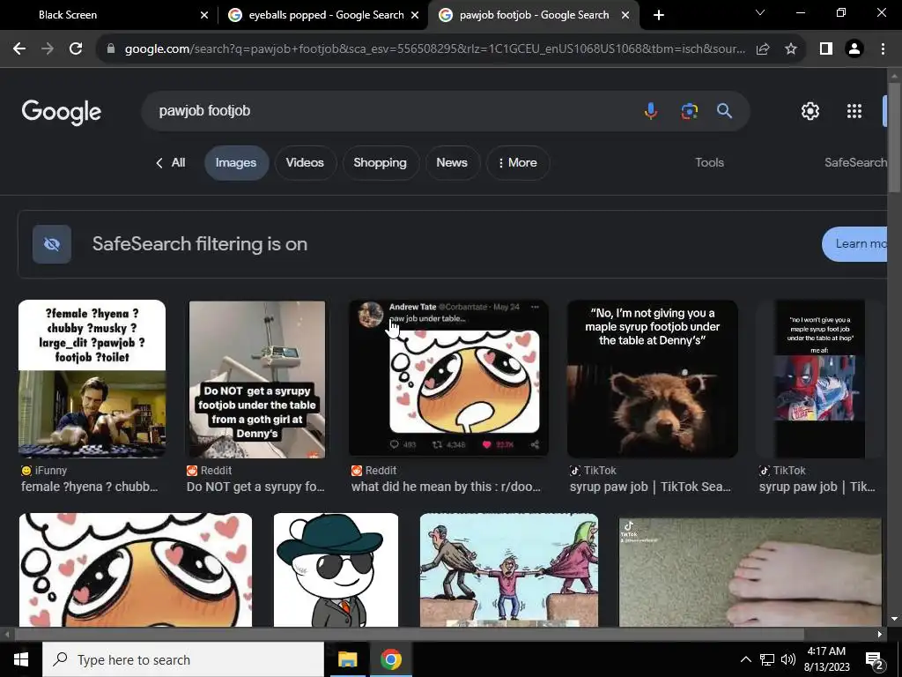Open the tug-of-war cartoon thumbnail

click(x=509, y=570)
